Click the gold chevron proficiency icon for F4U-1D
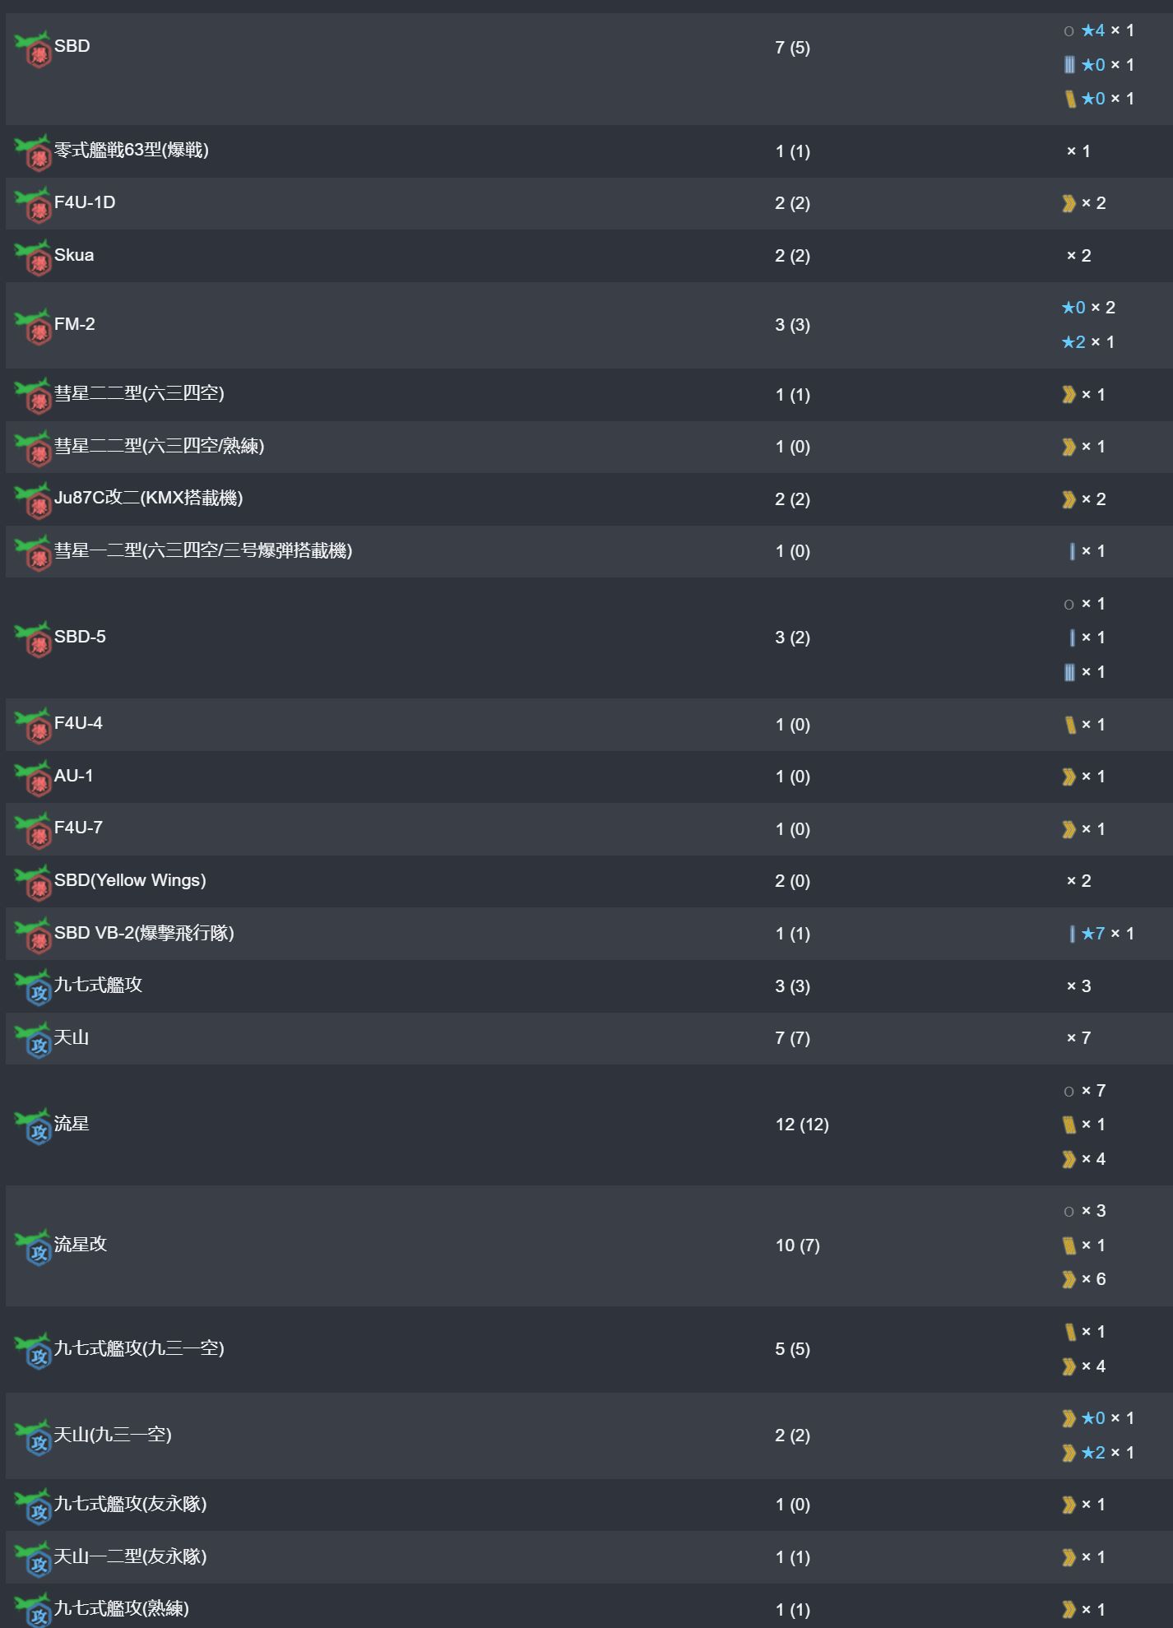Image resolution: width=1173 pixels, height=1628 pixels. [1069, 203]
